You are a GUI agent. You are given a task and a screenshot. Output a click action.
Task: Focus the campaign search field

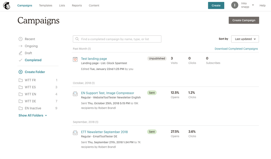[x=117, y=39]
